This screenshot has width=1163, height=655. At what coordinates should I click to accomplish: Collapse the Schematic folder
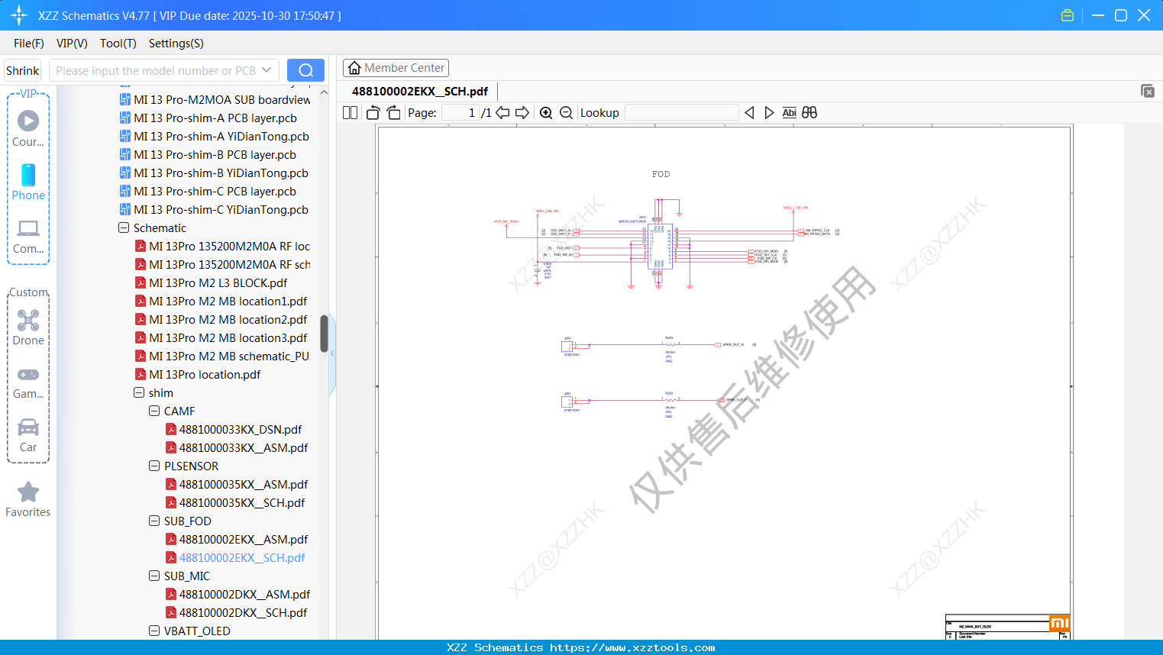[124, 227]
